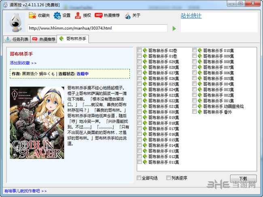Tick checkbox for 哥布林杀手 02卷
Image resolution: width=263 pixels, height=197 pixels.
coord(139,50)
